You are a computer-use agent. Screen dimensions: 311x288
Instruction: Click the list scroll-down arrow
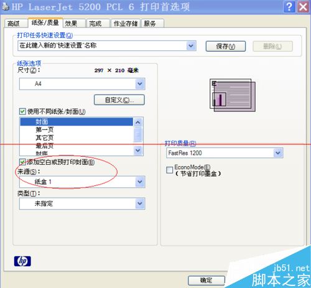(x=138, y=150)
